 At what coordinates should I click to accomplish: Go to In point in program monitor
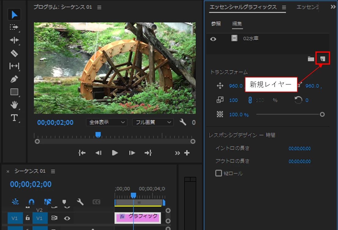point(82,153)
